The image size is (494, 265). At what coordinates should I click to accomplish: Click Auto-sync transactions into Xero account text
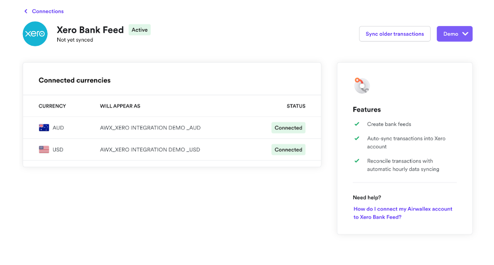click(406, 143)
